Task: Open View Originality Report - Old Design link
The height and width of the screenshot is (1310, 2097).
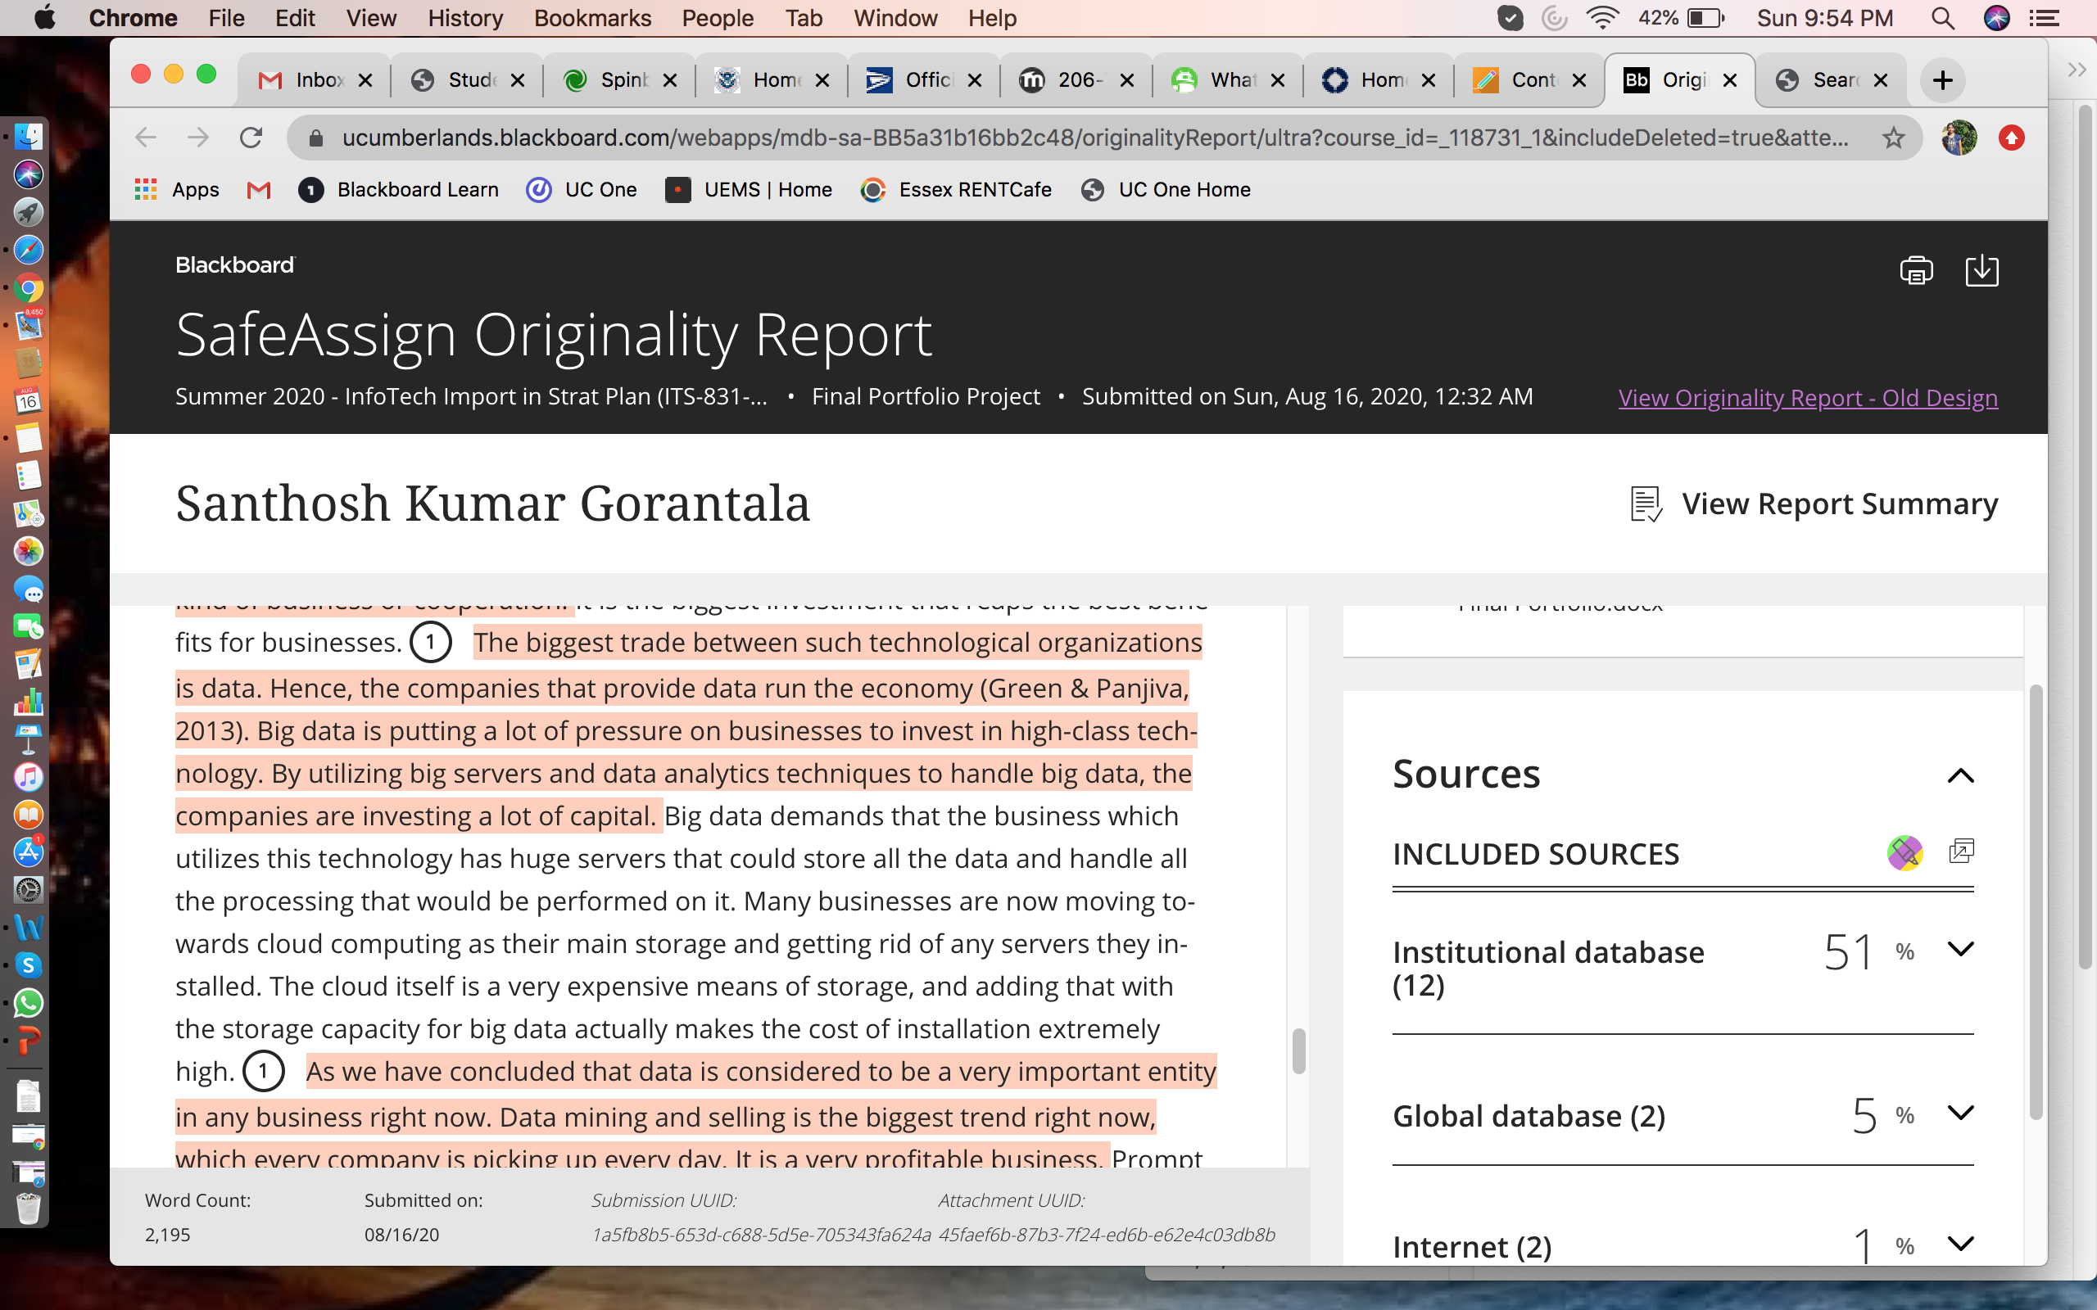Action: click(1808, 398)
